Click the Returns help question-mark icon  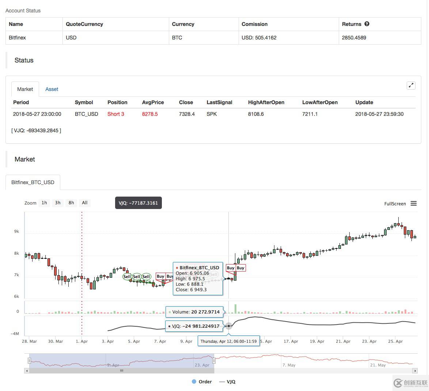[367, 24]
